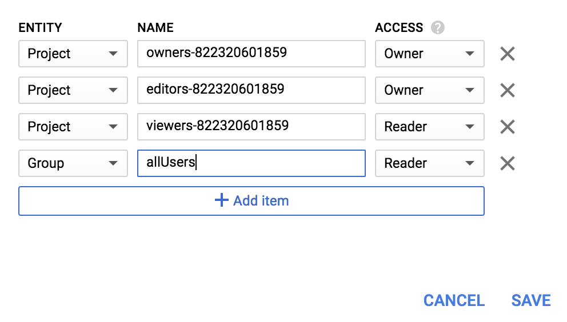Expand entity dropdown for viewers row
The height and width of the screenshot is (322, 567).
click(x=73, y=127)
